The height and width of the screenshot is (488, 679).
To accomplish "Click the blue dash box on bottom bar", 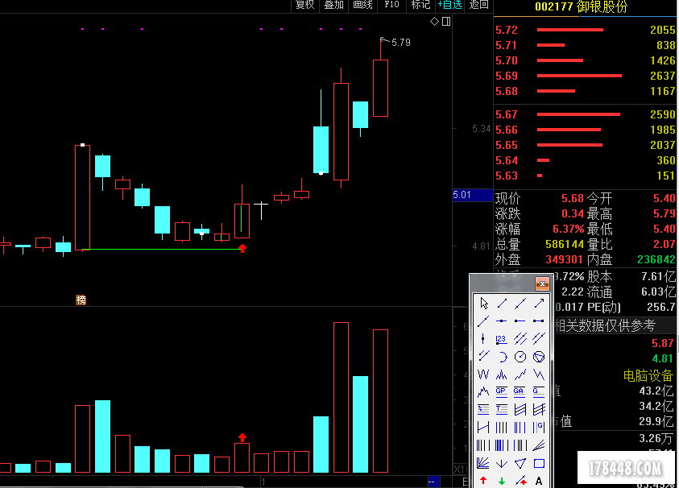I will pyautogui.click(x=433, y=482).
